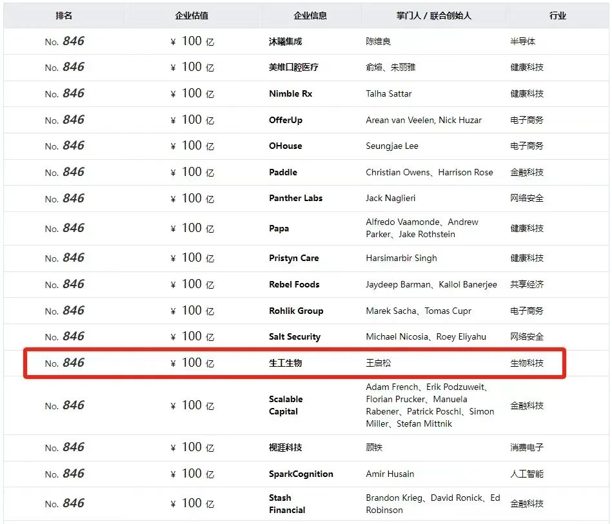Click the 行业 column header
This screenshot has height=524, width=612.
click(557, 15)
